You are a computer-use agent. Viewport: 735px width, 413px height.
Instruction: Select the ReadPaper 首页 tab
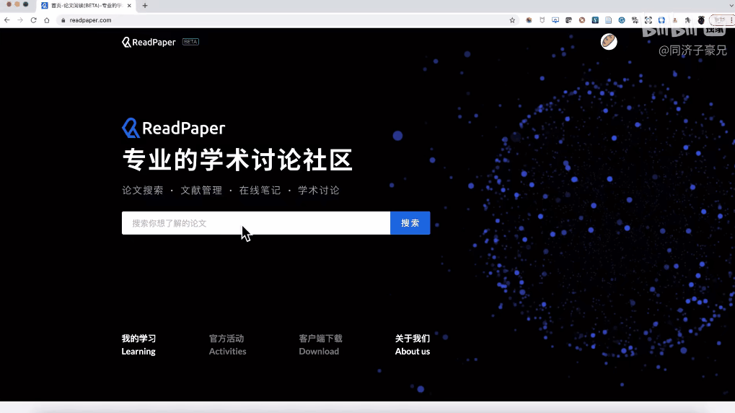(x=84, y=6)
